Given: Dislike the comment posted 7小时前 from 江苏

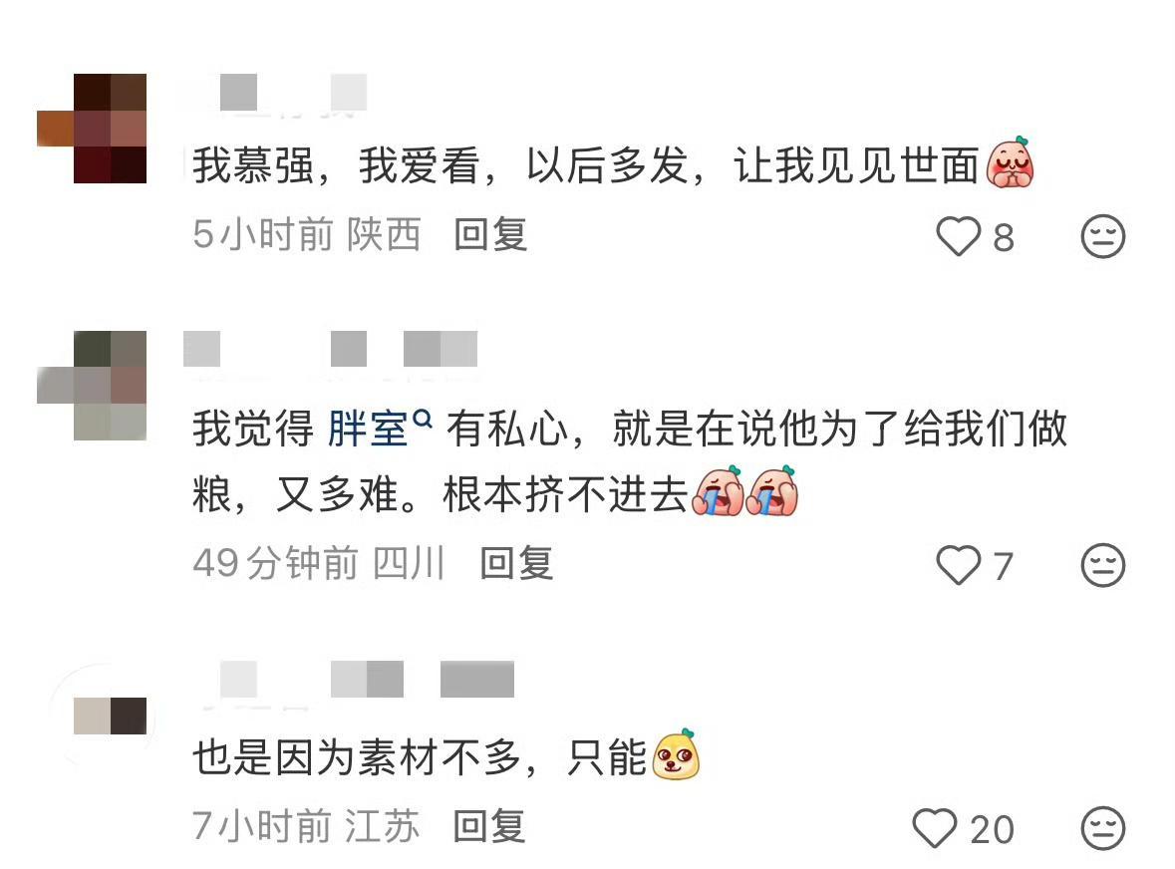Looking at the screenshot, I should [1103, 828].
